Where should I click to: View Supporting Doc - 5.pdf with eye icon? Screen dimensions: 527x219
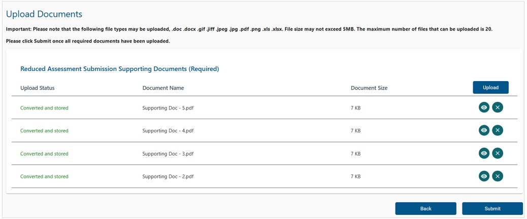[484, 107]
